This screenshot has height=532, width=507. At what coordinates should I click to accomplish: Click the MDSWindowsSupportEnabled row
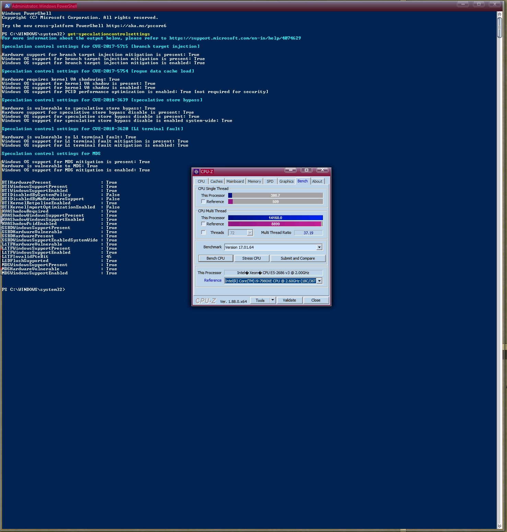[x=59, y=273]
